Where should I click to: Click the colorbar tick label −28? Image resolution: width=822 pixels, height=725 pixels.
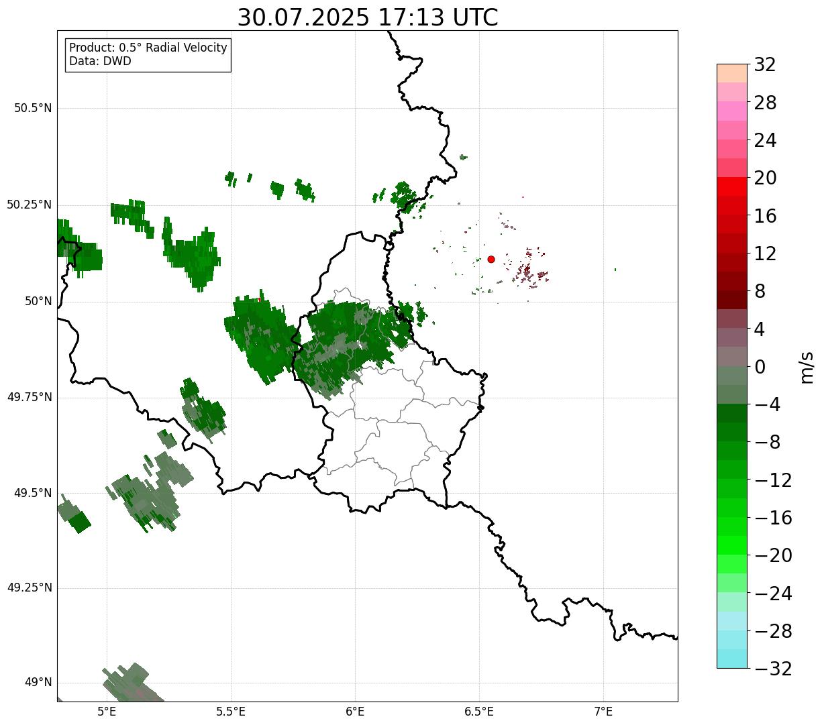(773, 632)
